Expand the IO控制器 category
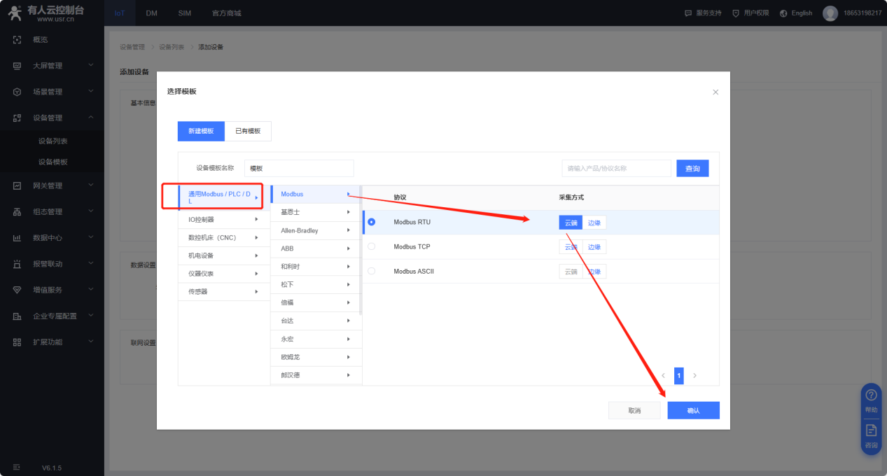The image size is (887, 476). click(x=223, y=220)
